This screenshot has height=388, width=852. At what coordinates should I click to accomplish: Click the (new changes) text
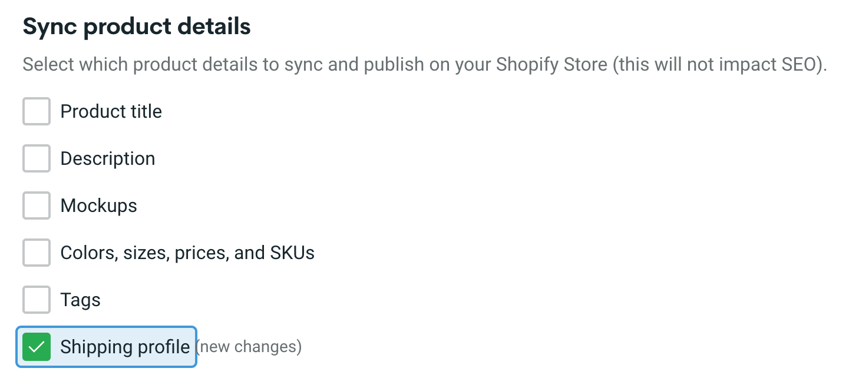pos(249,347)
